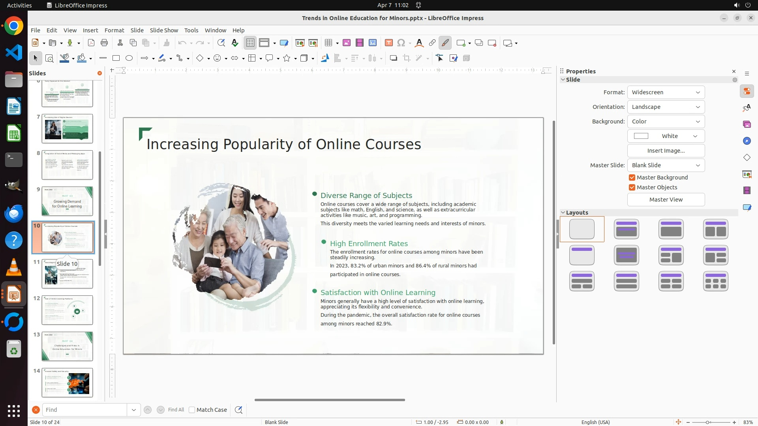Enable the Match Case checkbox
Viewport: 758px width, 426px height.
point(192,410)
